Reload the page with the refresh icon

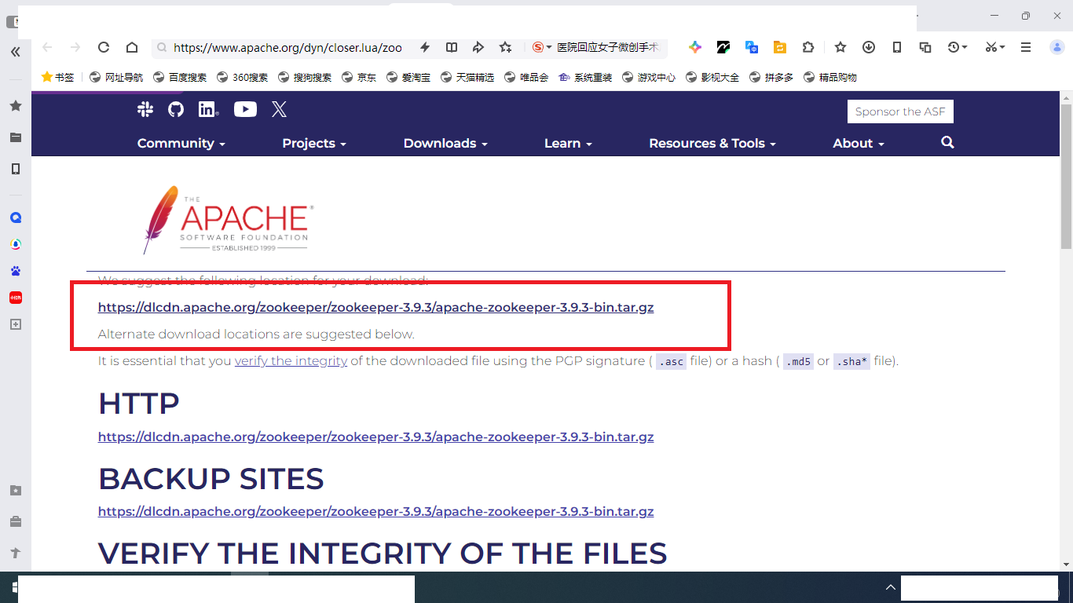coord(103,47)
